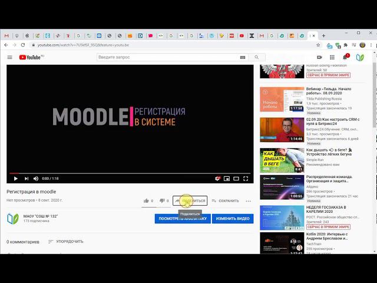377x283 pixels.
Task: Open the account avatar menu in header
Action: tap(360, 57)
